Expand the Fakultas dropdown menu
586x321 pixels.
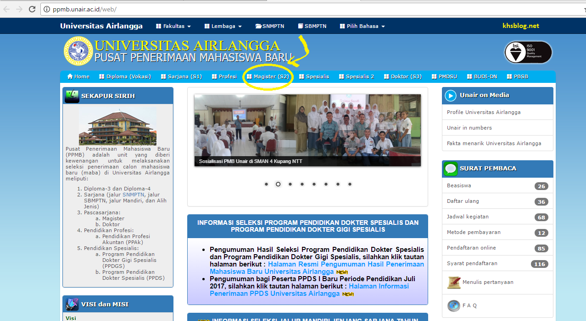(x=173, y=26)
